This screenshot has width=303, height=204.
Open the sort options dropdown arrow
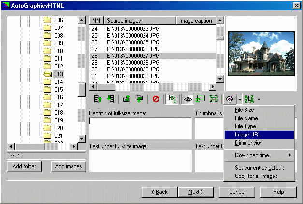(259, 99)
